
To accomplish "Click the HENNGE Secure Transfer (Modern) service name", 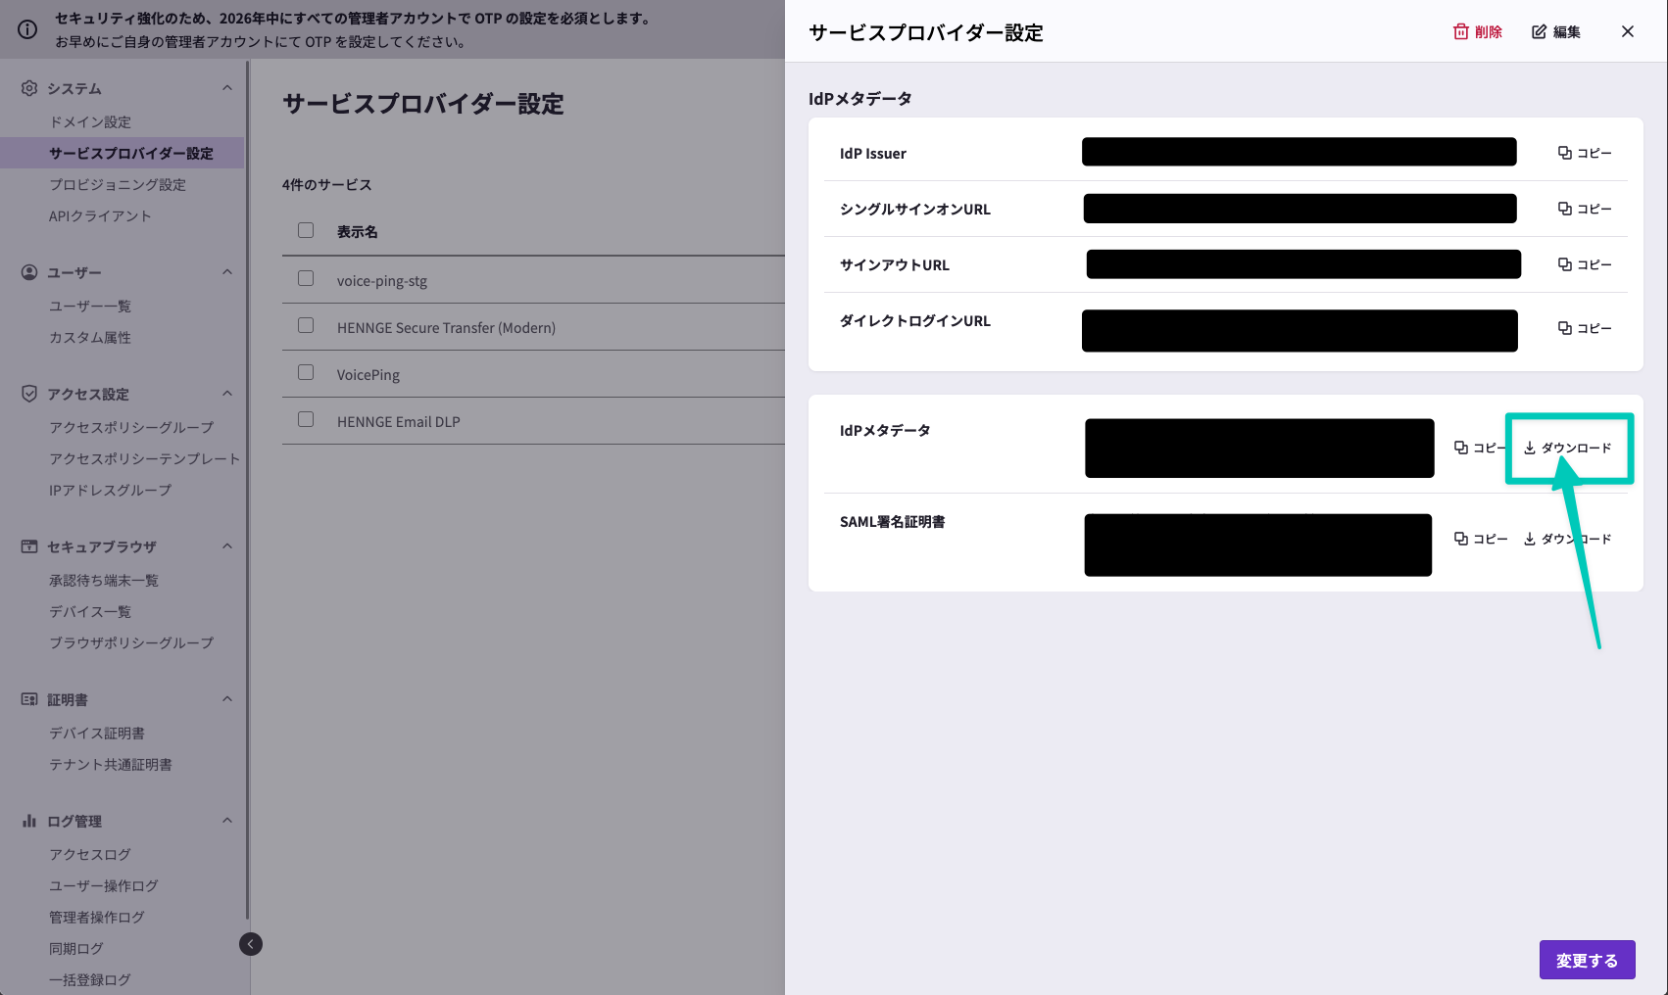I will [446, 328].
